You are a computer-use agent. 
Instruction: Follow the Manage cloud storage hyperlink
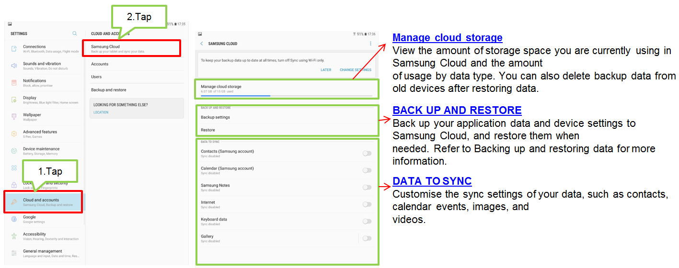pyautogui.click(x=448, y=38)
